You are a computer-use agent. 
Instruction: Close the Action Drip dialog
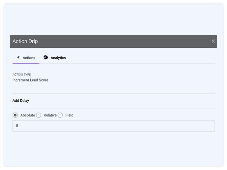(213, 41)
